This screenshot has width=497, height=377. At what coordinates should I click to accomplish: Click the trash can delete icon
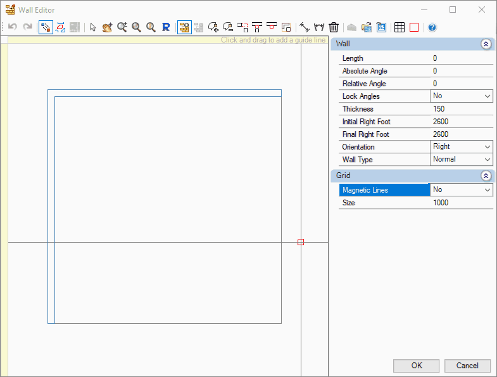tap(334, 27)
